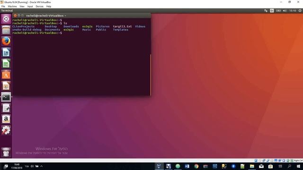Launch Google Chrome from the taskbar
This screenshot has width=303, height=170.
coord(196,166)
